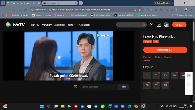Collapse the Playlist section chevron
Viewport: 195px width, 110px height.
[x=186, y=67]
